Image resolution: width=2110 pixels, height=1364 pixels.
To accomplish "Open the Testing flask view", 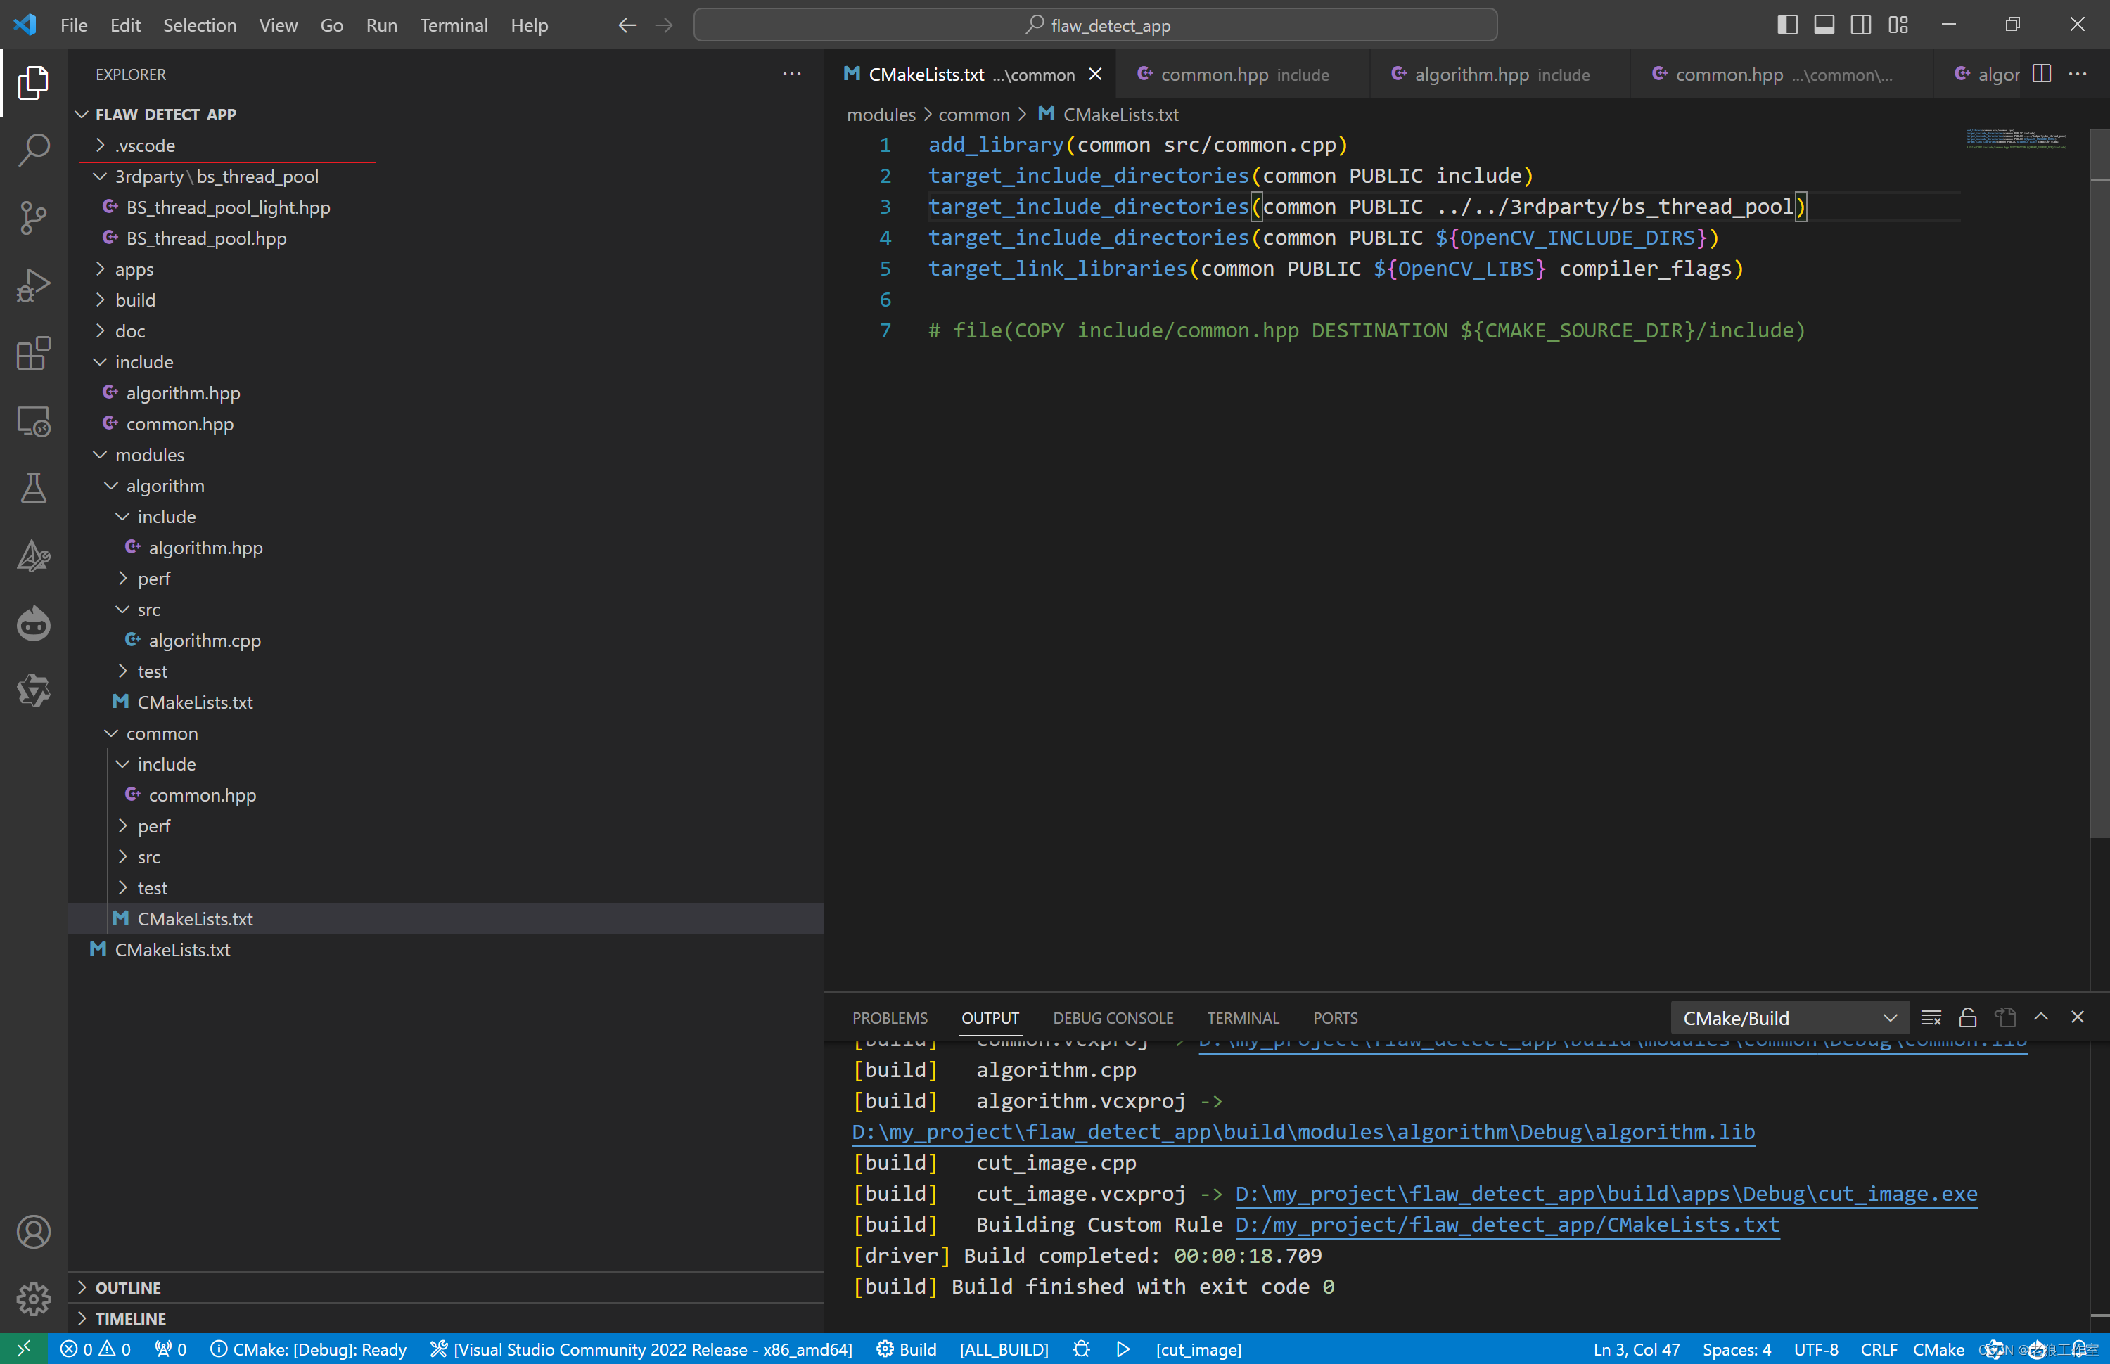I will coord(33,488).
